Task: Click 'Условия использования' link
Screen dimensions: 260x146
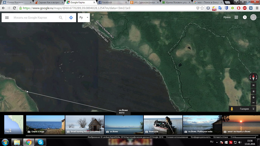Action: (x=177, y=137)
